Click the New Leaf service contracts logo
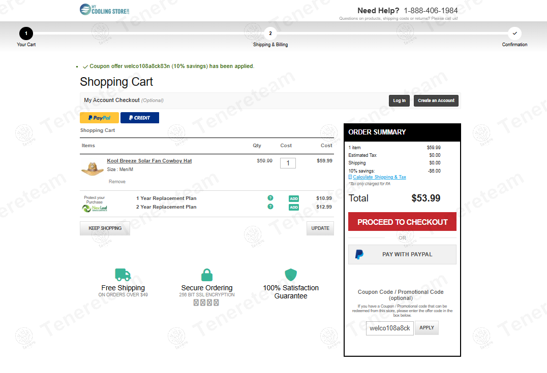 pyautogui.click(x=95, y=208)
